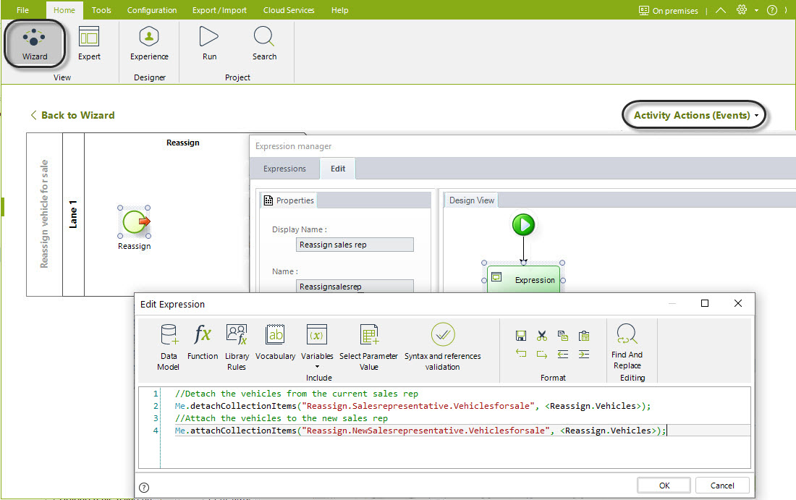Click the attachCollectionItems code line
The height and width of the screenshot is (500, 796).
[x=420, y=431]
